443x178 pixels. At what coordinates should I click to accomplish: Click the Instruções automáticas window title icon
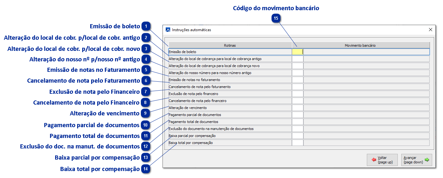pos(168,30)
